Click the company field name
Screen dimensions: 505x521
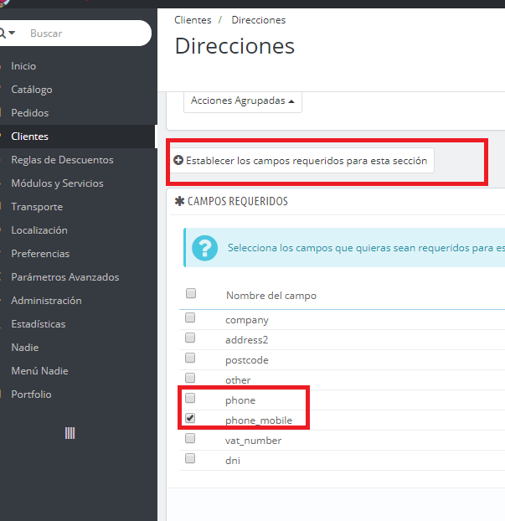pyautogui.click(x=247, y=320)
